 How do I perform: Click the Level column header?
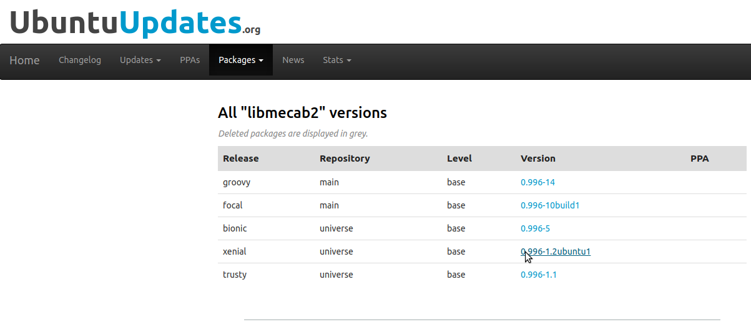click(459, 159)
